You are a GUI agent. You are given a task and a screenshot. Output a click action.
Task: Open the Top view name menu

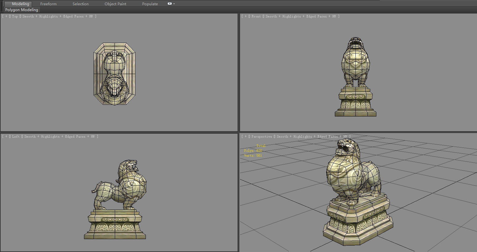tap(15, 16)
